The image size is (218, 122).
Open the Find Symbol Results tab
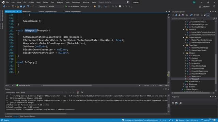28,116
